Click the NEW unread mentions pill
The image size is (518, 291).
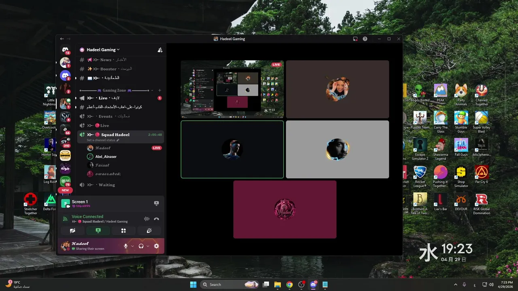coord(65,190)
